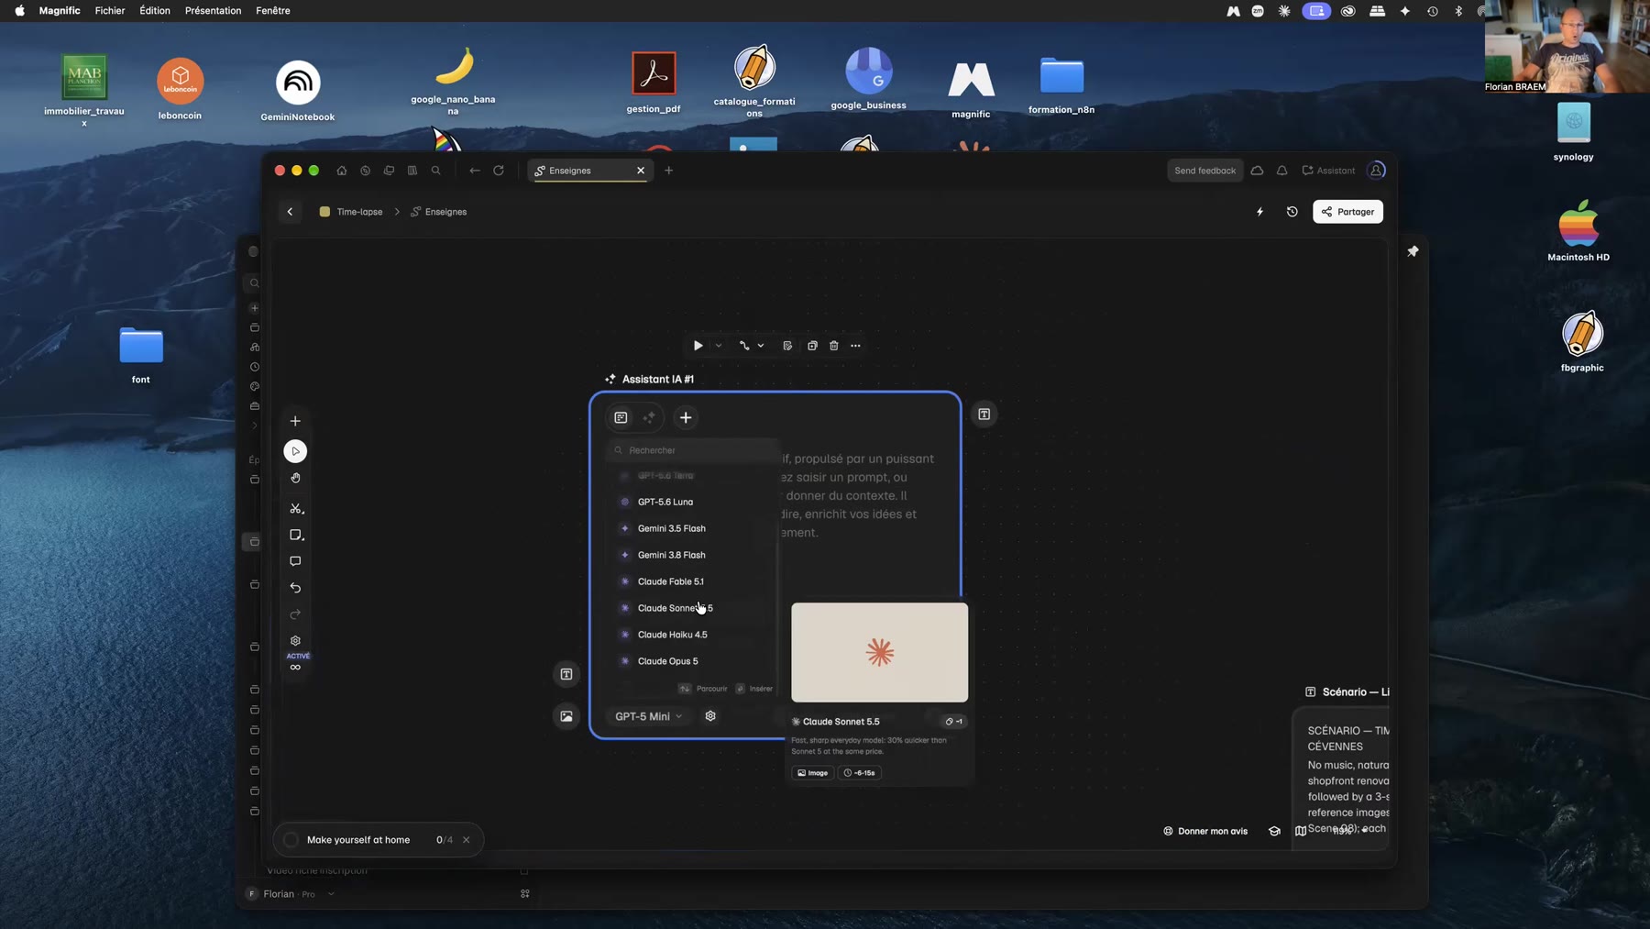Expand the connector style dropdown chevron
The image size is (1650, 929).
click(761, 346)
